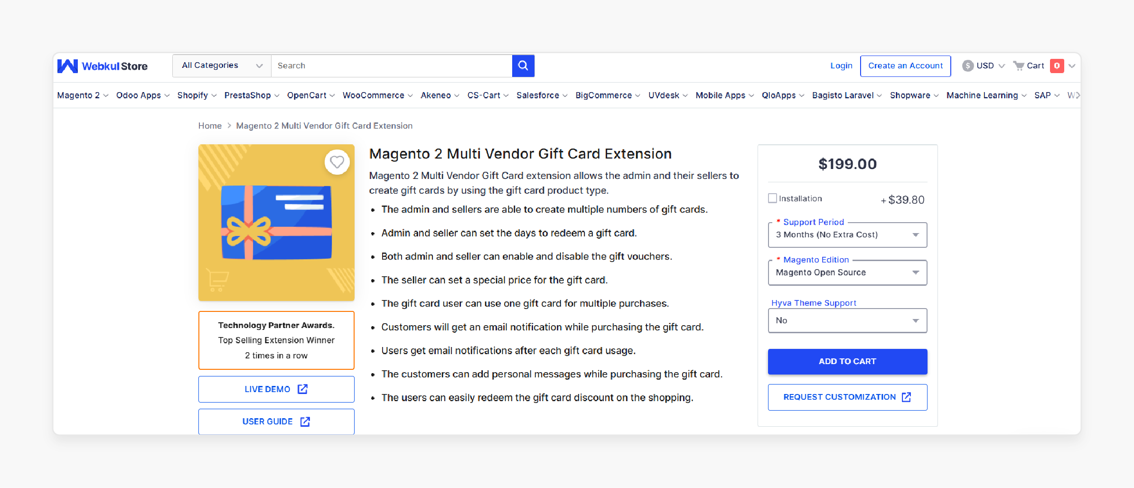The image size is (1134, 488).
Task: Open the Machine Learning menu
Action: point(986,95)
